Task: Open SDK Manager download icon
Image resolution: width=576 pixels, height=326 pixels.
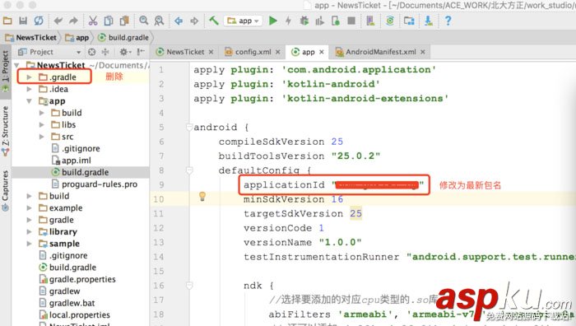Action: (429, 21)
